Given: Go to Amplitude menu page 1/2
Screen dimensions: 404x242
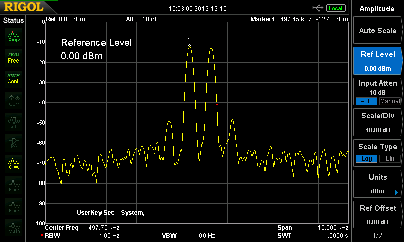Looking at the screenshot, I should pyautogui.click(x=378, y=235).
